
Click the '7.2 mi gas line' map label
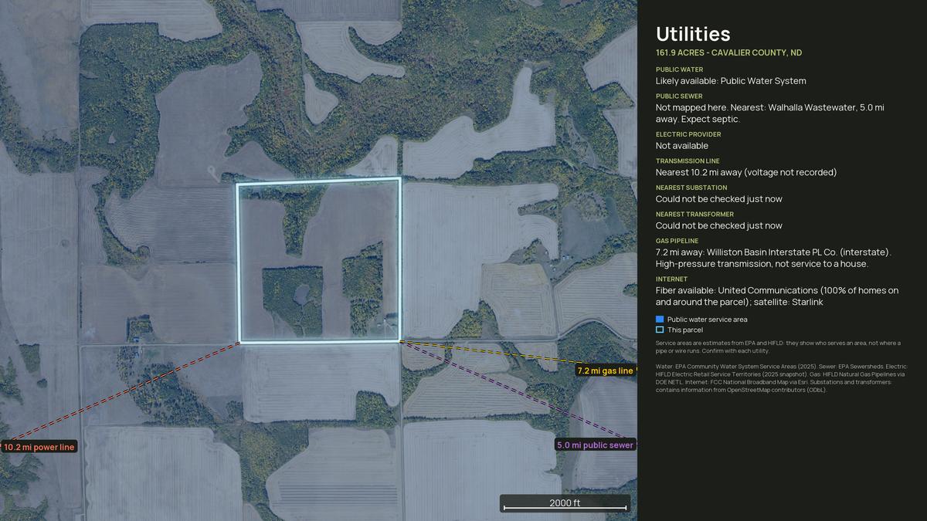point(606,371)
